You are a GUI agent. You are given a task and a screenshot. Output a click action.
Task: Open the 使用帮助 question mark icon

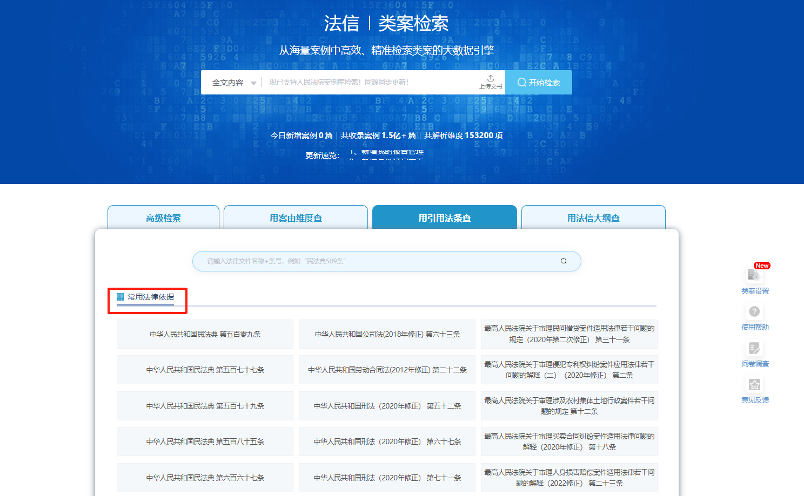pos(755,311)
